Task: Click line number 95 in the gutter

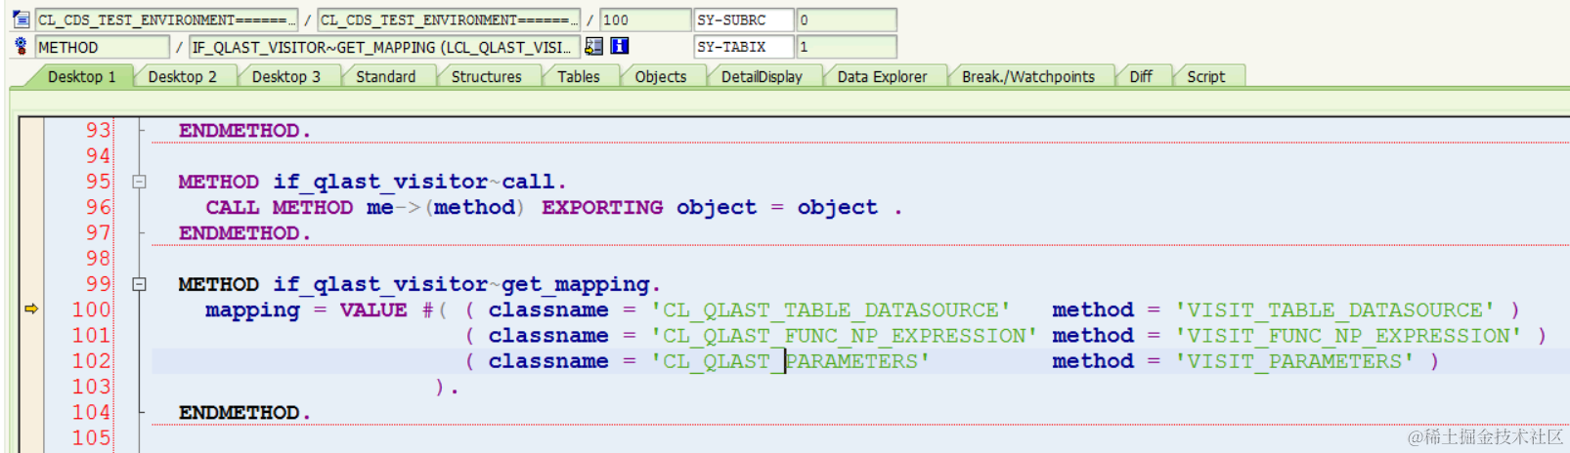Action: [98, 181]
